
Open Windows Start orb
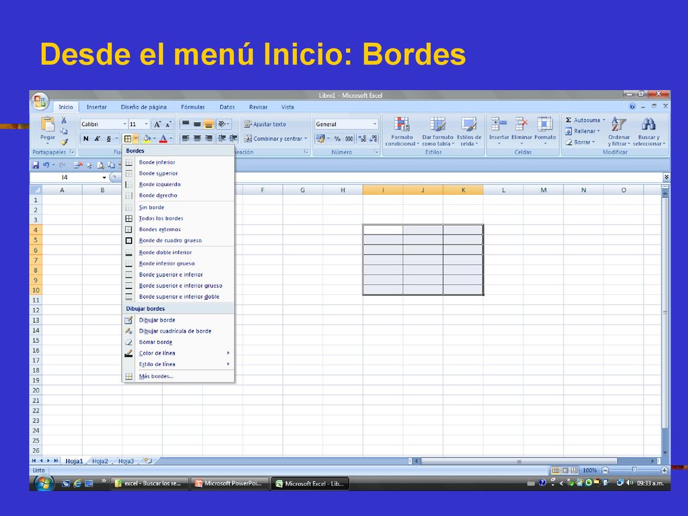pyautogui.click(x=44, y=484)
